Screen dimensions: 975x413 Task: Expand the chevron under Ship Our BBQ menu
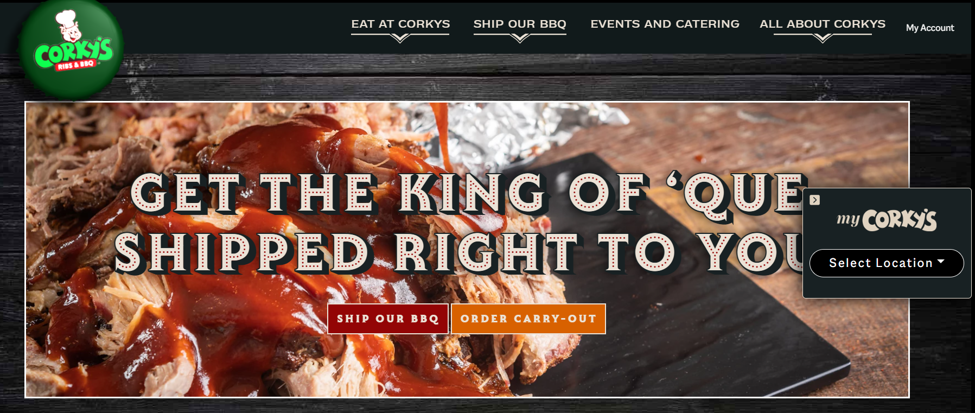point(520,38)
